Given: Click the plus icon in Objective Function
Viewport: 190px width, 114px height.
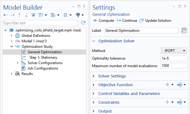Looking at the screenshot, I should [x=167, y=85].
